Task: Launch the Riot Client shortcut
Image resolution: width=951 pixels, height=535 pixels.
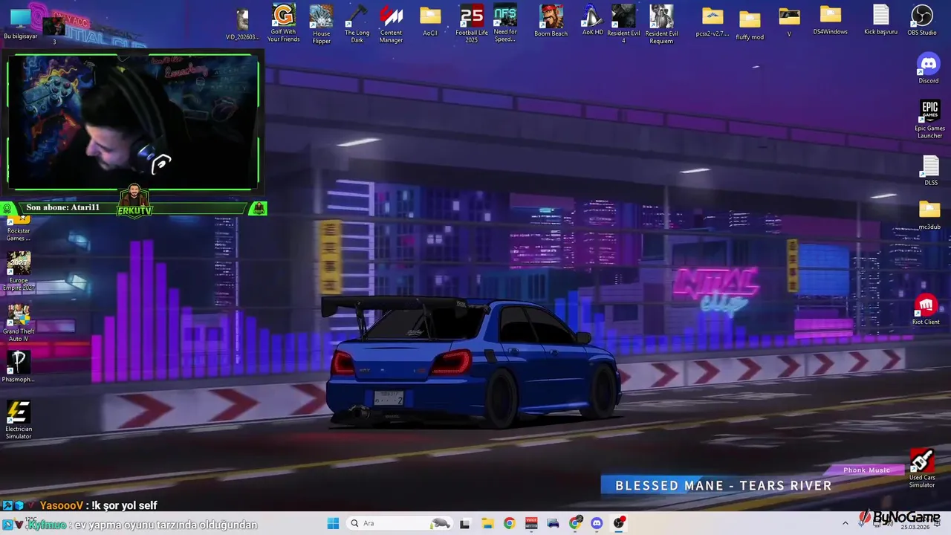Action: (x=926, y=310)
